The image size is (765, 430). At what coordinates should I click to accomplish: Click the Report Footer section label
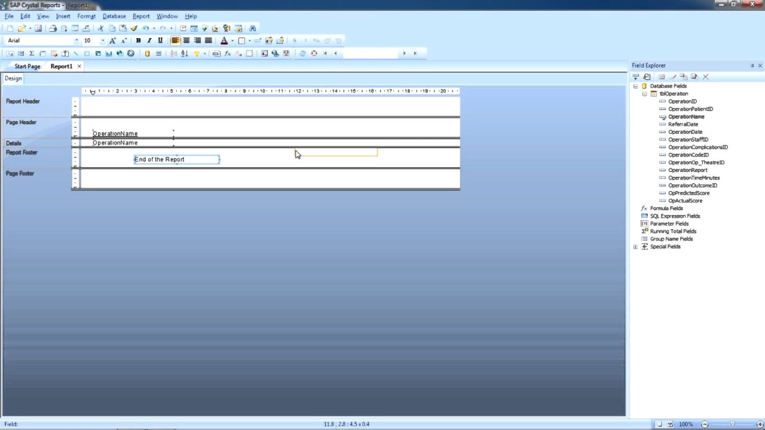[22, 152]
